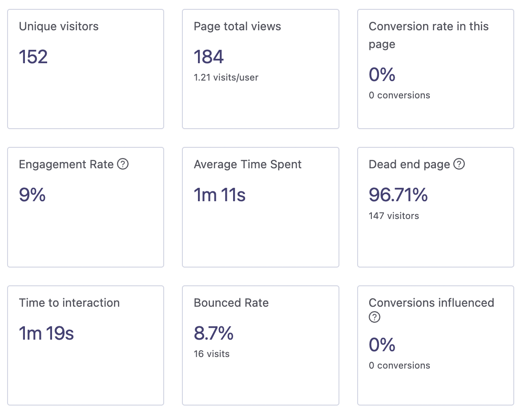Click the 184 page views number
The width and height of the screenshot is (524, 414).
(x=209, y=57)
